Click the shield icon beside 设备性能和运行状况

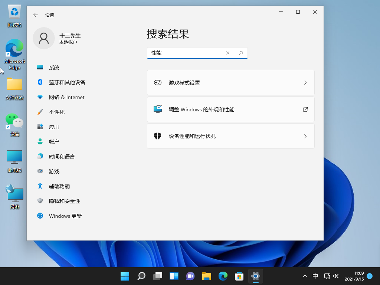(x=157, y=136)
